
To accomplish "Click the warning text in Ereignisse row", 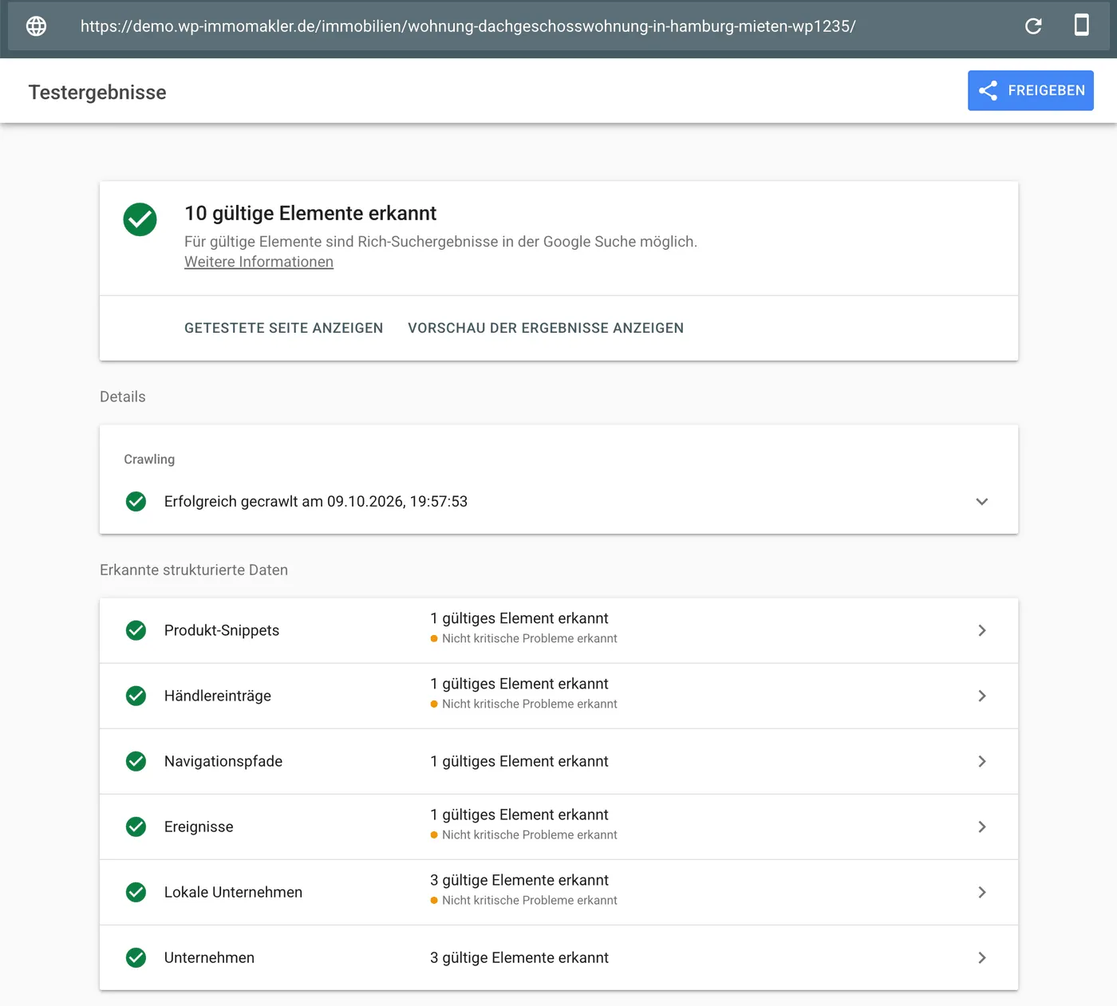I will click(530, 834).
